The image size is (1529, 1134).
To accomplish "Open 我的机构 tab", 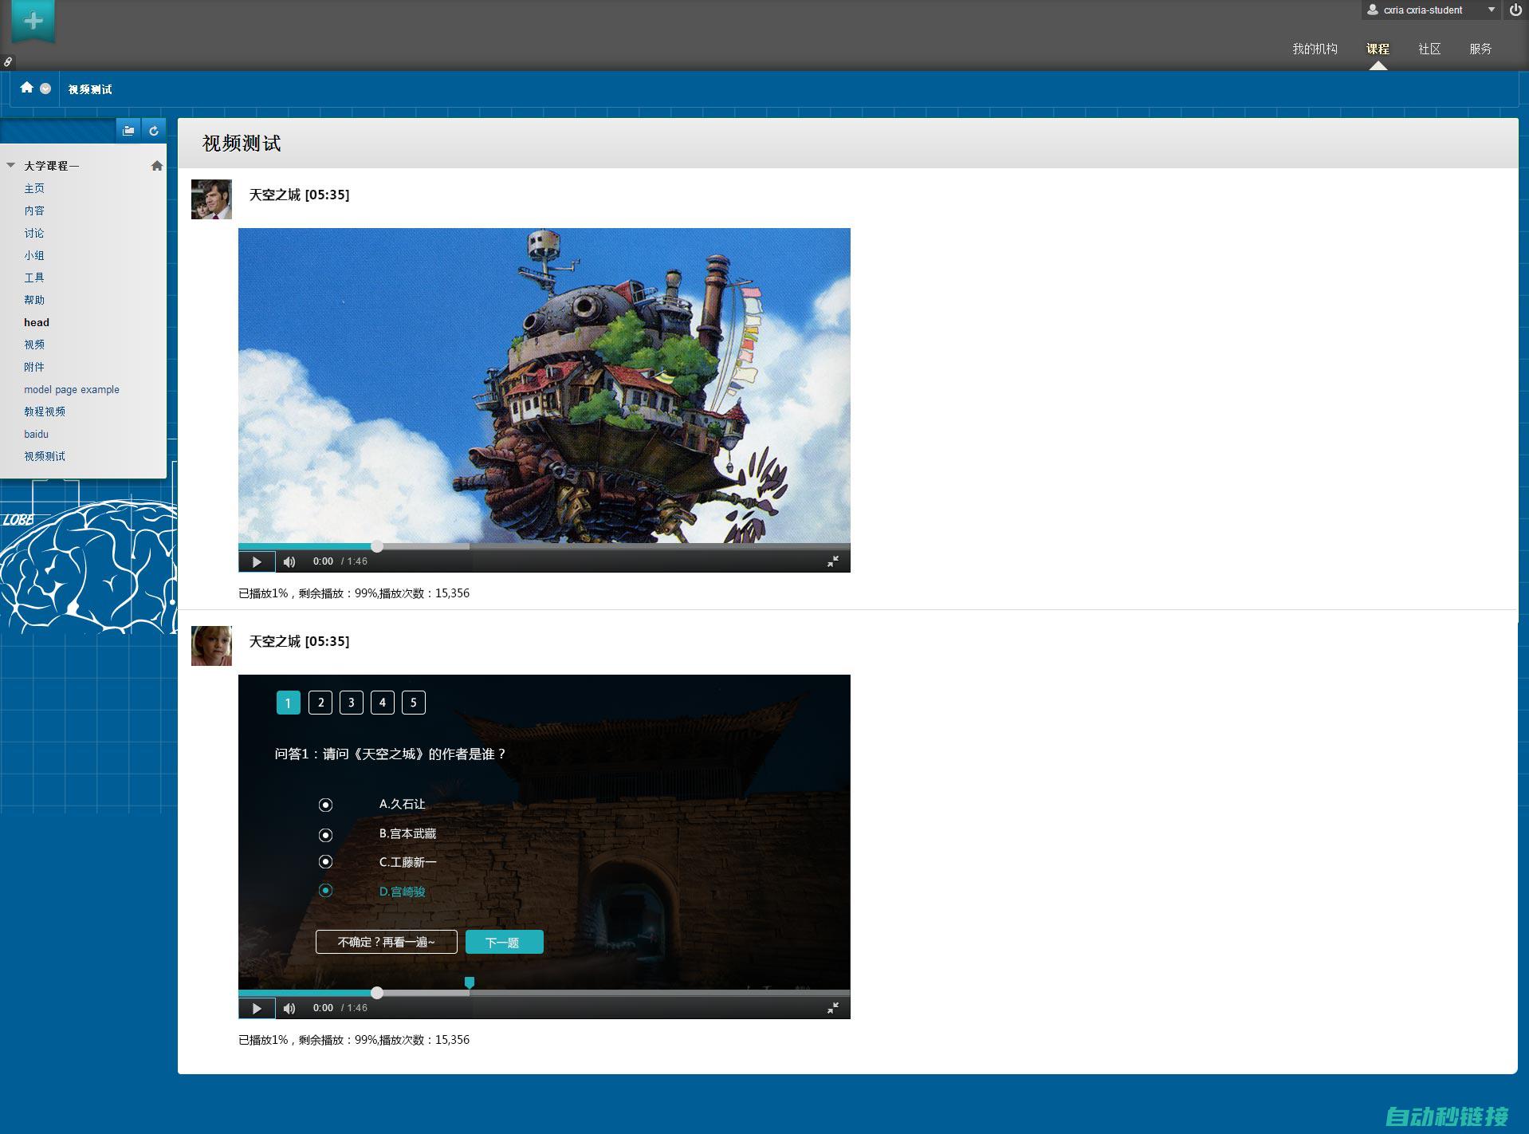I will point(1315,49).
